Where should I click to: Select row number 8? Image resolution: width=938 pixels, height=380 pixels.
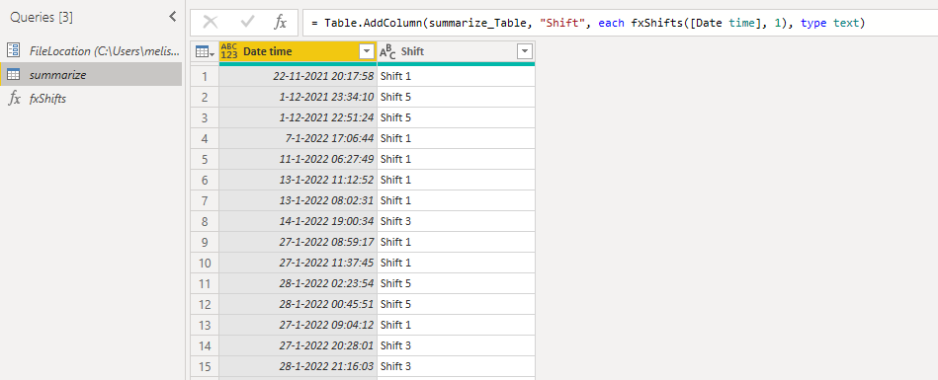pyautogui.click(x=205, y=222)
